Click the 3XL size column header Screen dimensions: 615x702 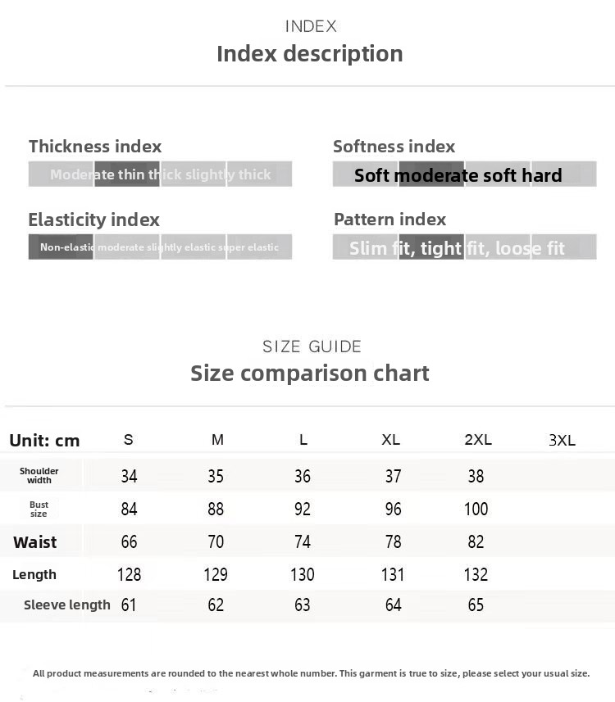click(563, 441)
